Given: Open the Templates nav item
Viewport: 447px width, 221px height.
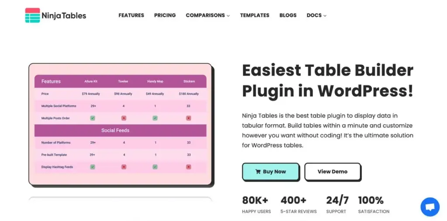Looking at the screenshot, I should (x=254, y=15).
